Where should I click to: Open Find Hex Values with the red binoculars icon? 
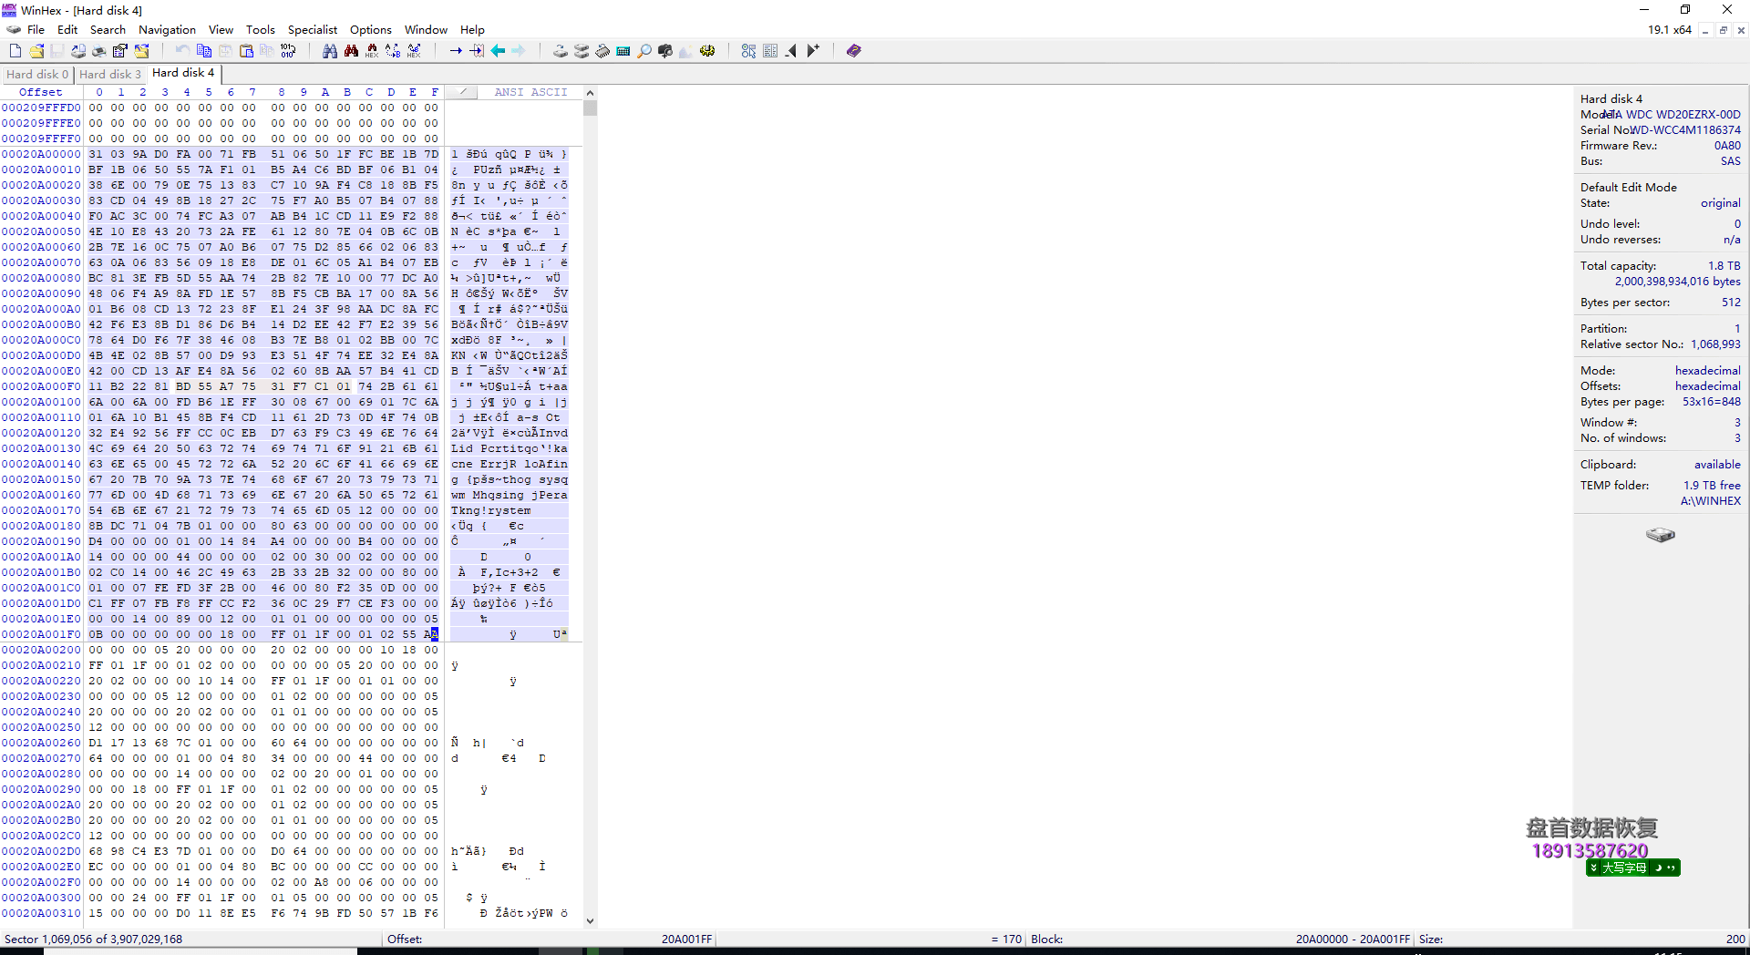pos(372,51)
